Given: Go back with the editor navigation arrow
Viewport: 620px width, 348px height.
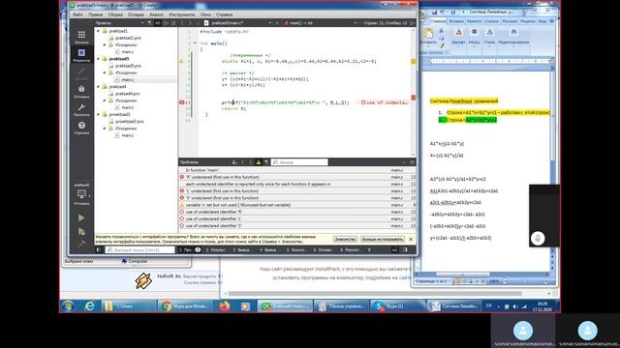Looking at the screenshot, I should 183,23.
